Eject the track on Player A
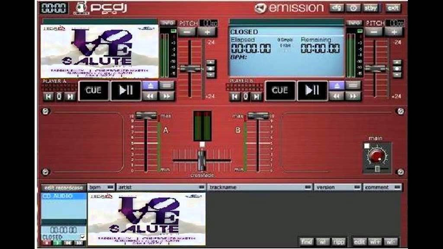443x249 pixels. 150,86
